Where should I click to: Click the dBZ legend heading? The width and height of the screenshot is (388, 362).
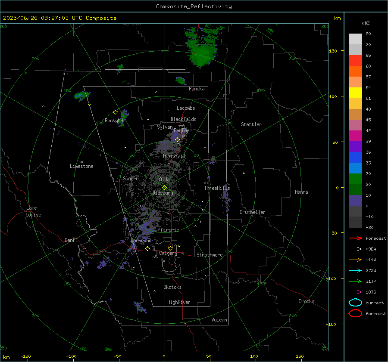[x=366, y=23]
